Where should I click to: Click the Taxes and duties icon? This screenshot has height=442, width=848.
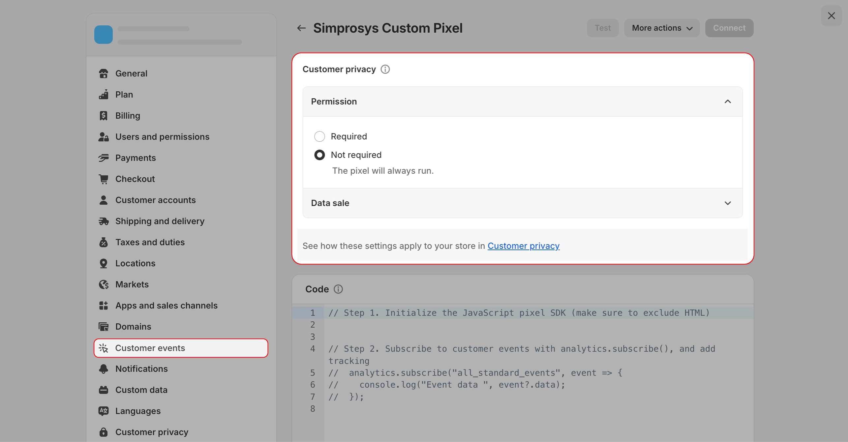pyautogui.click(x=104, y=242)
